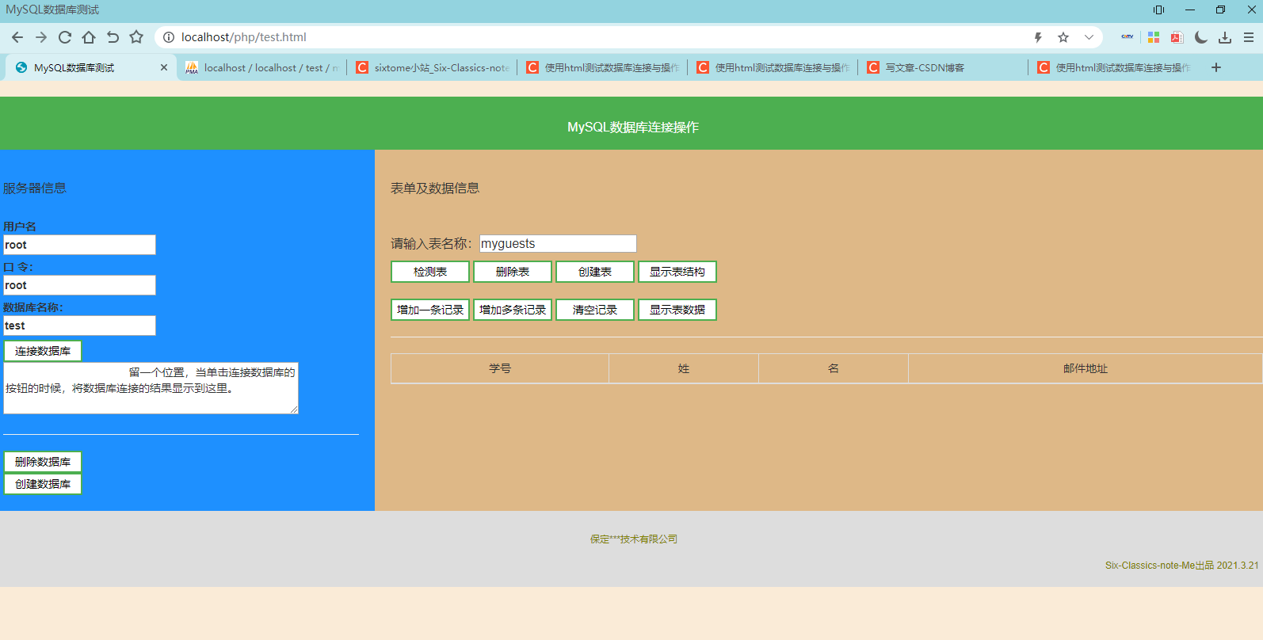
Task: Click the 删除数据库 button
Action: pos(43,462)
